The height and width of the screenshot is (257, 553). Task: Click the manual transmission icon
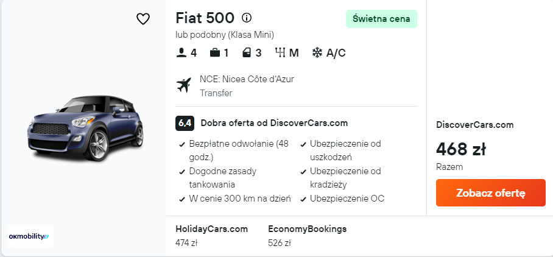(280, 53)
